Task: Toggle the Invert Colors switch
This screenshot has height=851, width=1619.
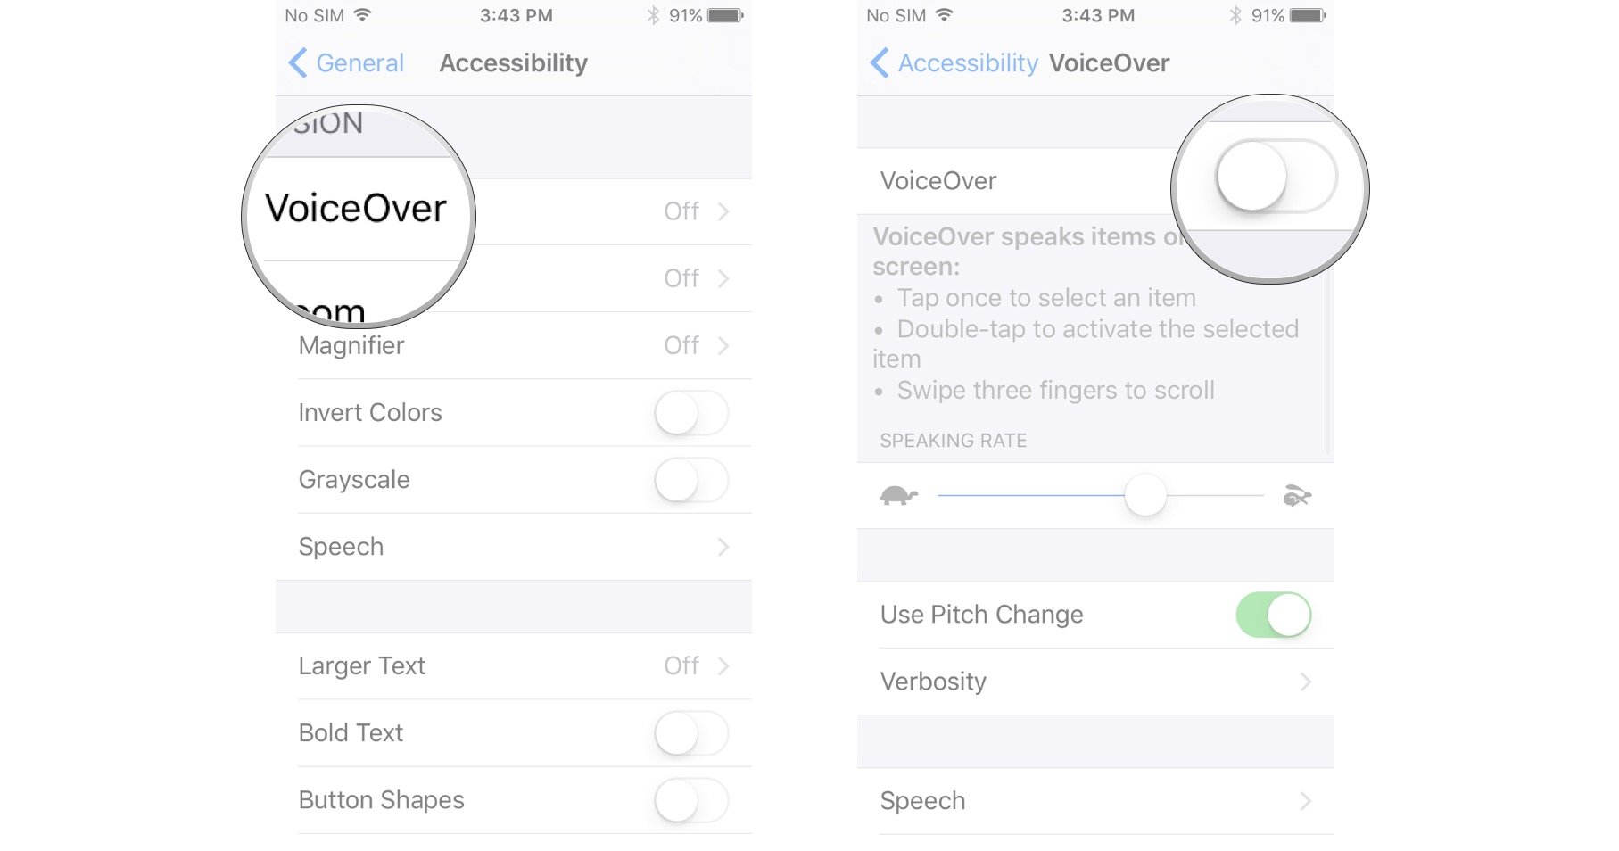Action: point(691,413)
